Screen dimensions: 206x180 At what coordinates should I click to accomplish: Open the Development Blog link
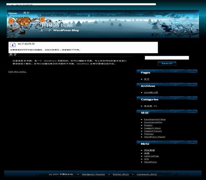(155, 119)
